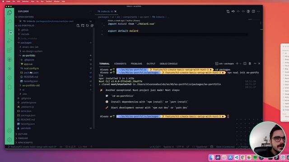Open Explorer views ellipsis menu
The height and width of the screenshot is (162, 289).
coord(90,11)
